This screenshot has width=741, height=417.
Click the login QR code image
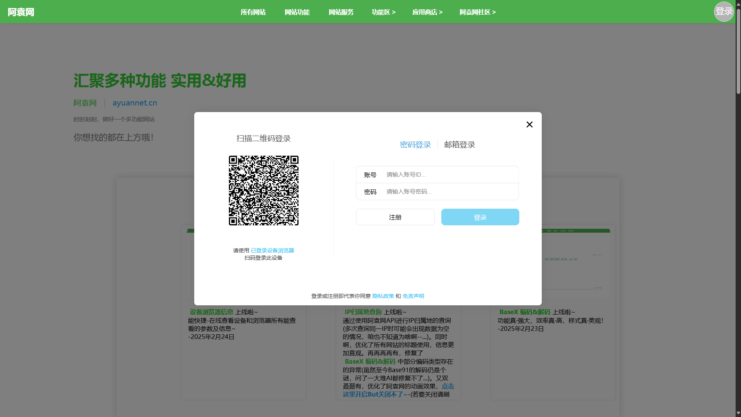[264, 191]
